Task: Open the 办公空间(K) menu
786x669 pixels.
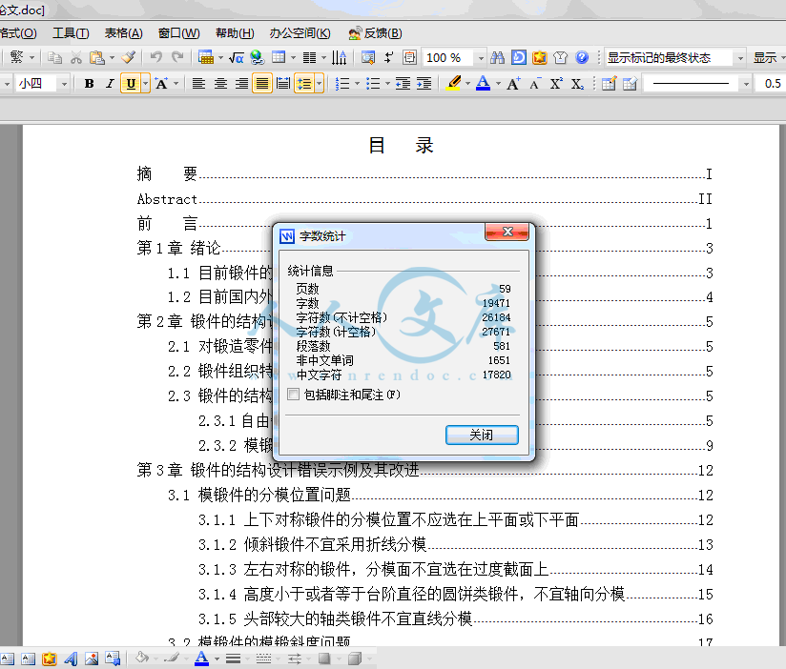Action: pos(300,33)
